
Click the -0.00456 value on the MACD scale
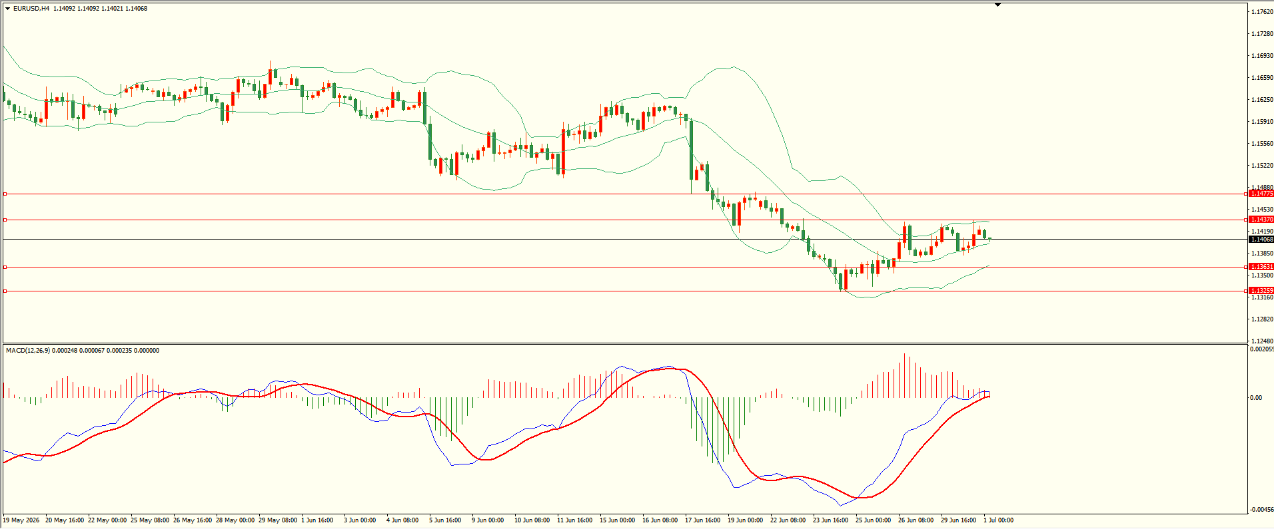click(1261, 510)
